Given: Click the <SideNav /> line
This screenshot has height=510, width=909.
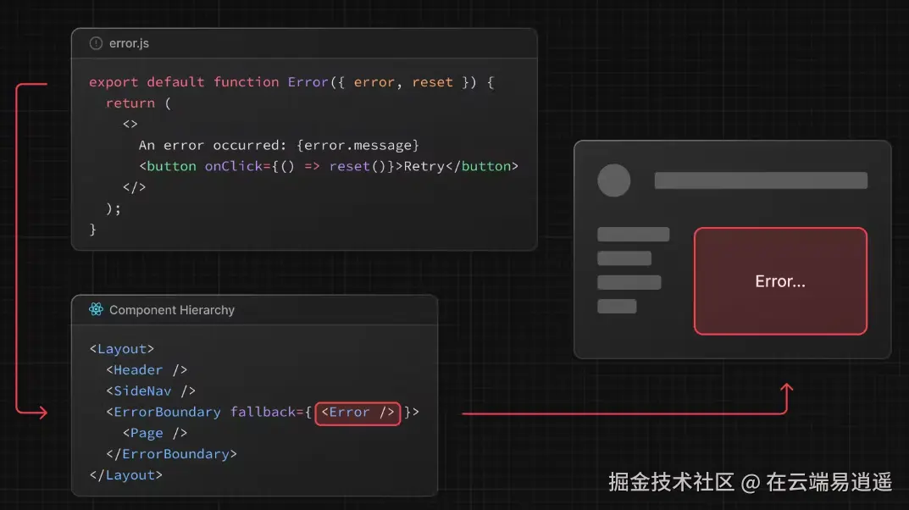Looking at the screenshot, I should (x=151, y=391).
